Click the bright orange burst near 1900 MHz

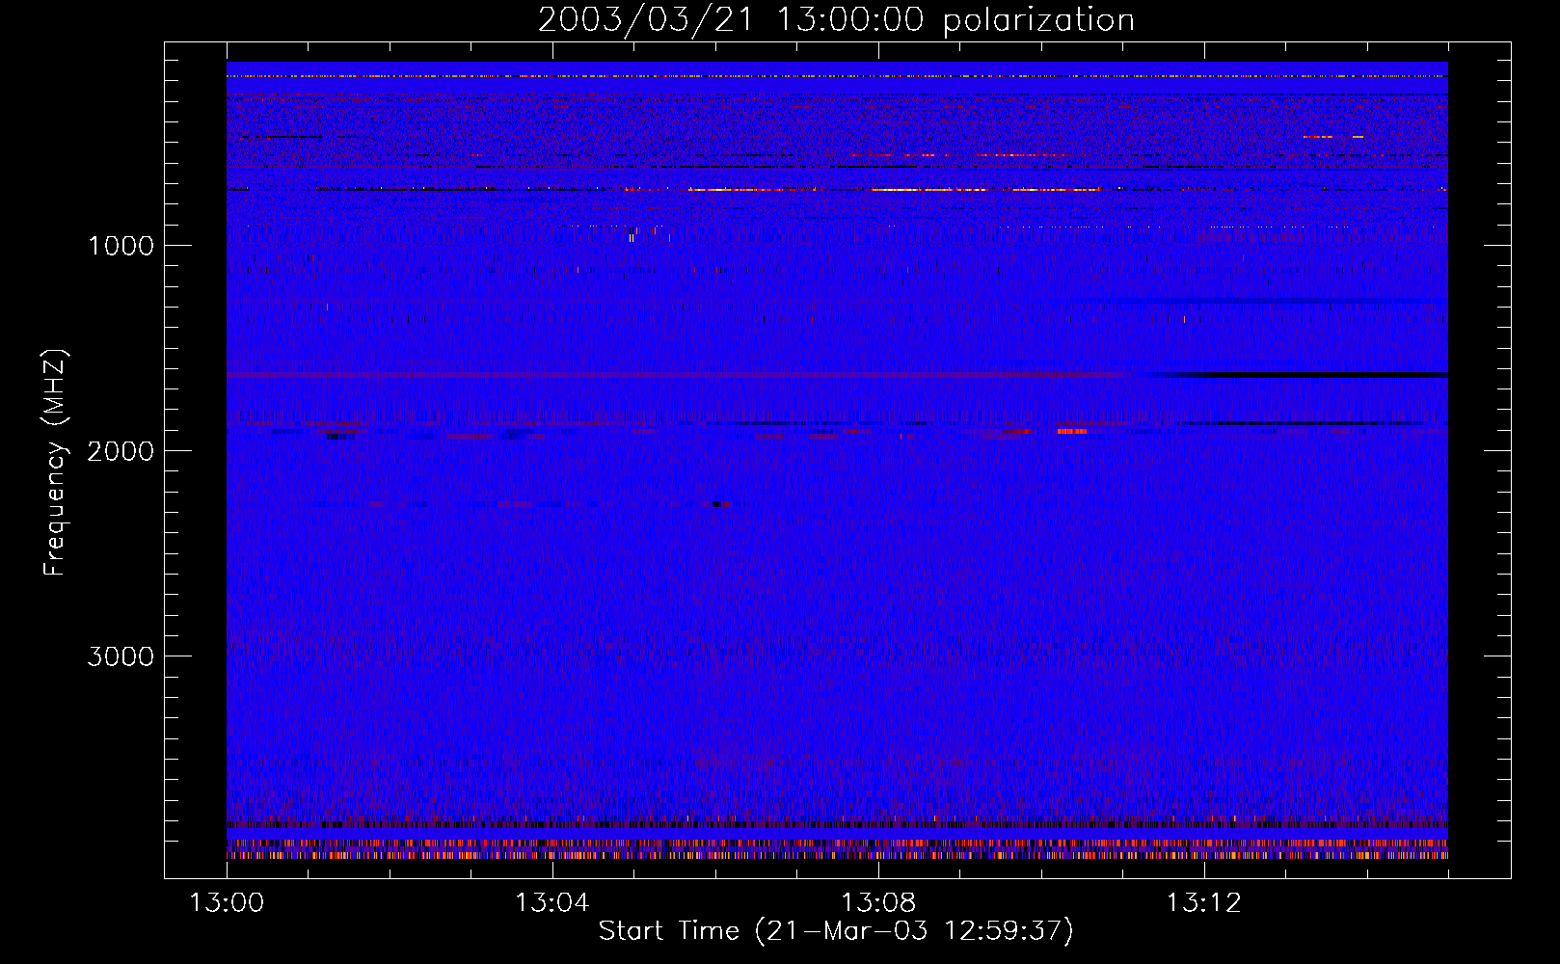1072,431
